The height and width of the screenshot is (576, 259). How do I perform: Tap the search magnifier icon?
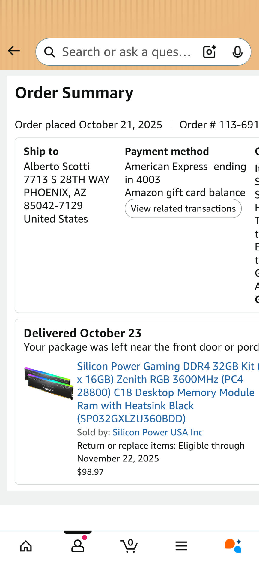50,52
